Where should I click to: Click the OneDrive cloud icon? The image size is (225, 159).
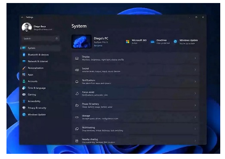(152, 42)
